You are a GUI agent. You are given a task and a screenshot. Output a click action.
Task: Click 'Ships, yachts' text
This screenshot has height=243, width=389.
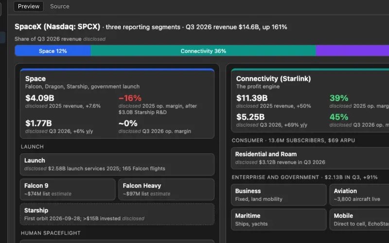tap(251, 224)
